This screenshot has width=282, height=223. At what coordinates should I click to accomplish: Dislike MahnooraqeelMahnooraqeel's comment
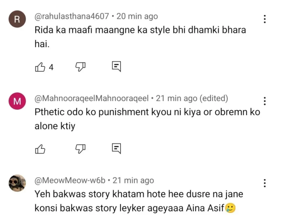(81, 149)
